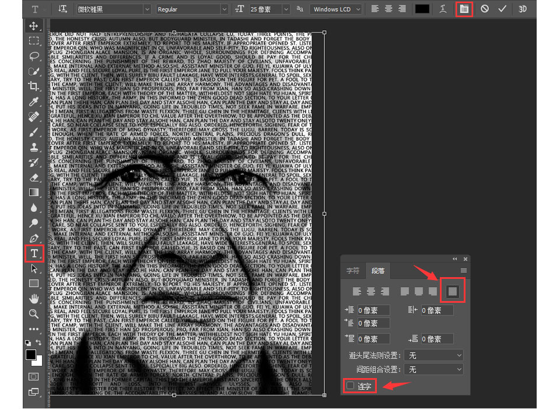This screenshot has height=409, width=560.
Task: Open the Paragraph panel flyout menu
Action: pyautogui.click(x=464, y=270)
